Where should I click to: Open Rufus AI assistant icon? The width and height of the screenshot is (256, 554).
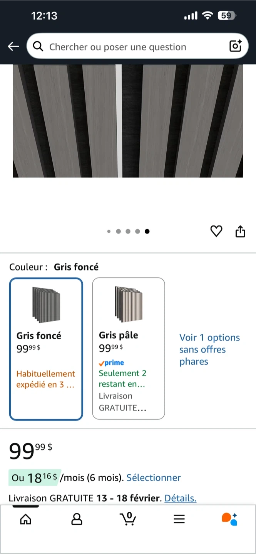[x=229, y=519]
